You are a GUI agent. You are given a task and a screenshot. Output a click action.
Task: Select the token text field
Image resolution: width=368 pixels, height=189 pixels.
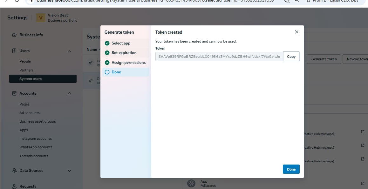click(219, 57)
